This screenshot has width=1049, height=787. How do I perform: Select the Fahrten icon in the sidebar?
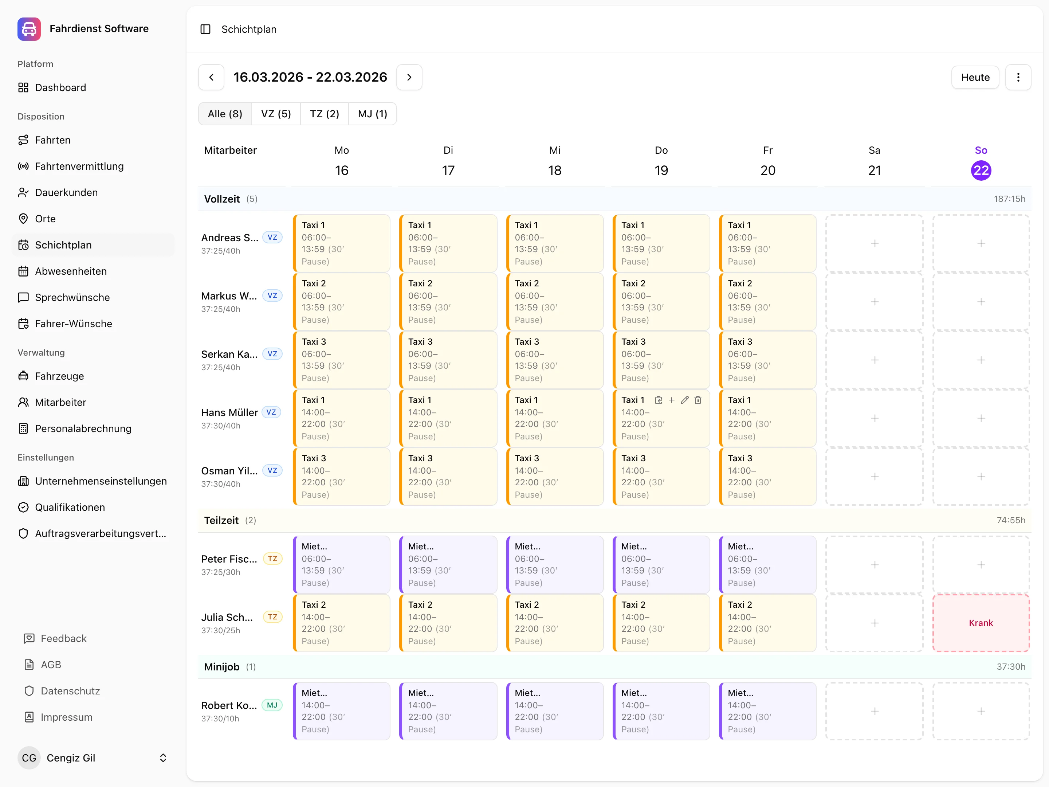click(x=24, y=140)
